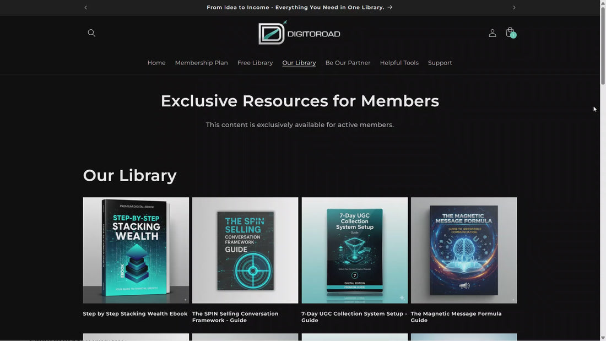
Task: Advance to next announcement with right chevron
Action: click(x=514, y=7)
